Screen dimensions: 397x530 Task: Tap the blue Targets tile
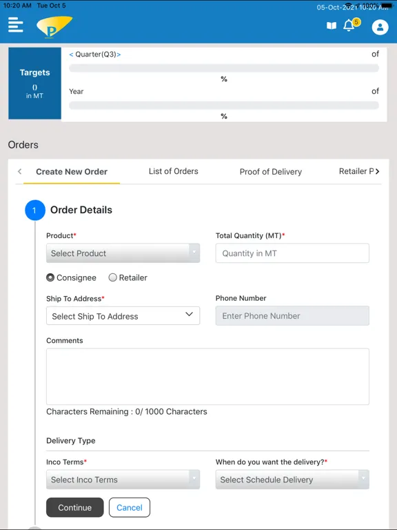click(34, 83)
